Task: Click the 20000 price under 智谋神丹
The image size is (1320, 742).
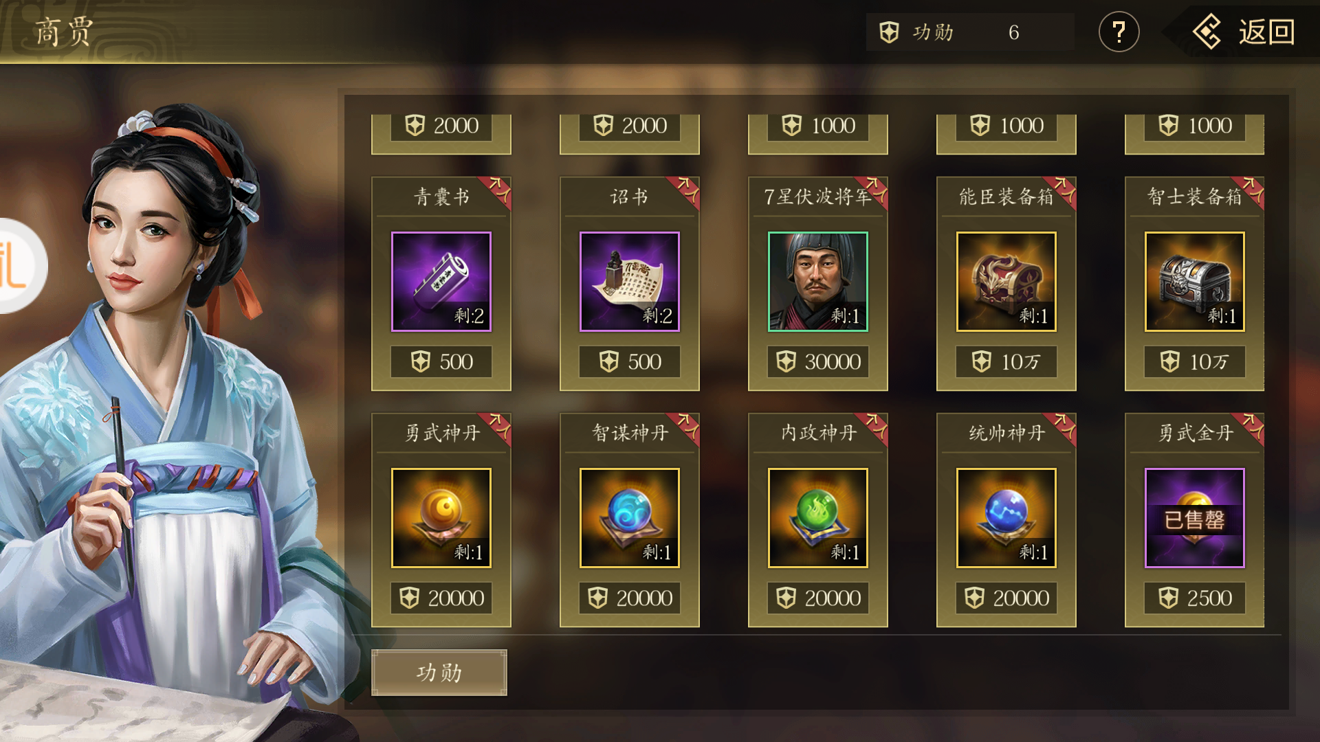Action: [x=629, y=598]
